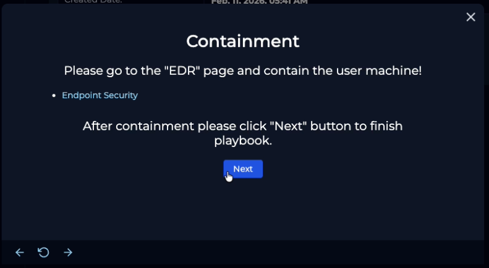Open the Endpoint Security link
The width and height of the screenshot is (489, 268).
(100, 95)
